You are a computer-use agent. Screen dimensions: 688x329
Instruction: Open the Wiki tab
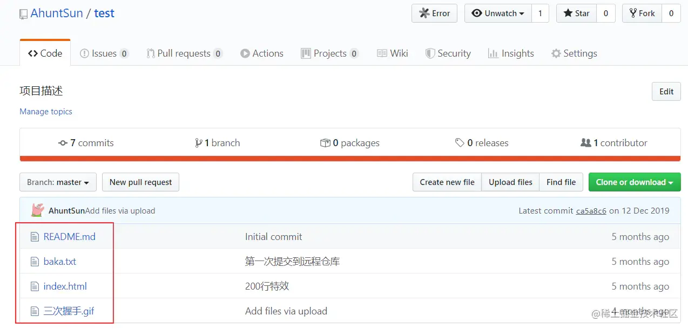point(393,53)
